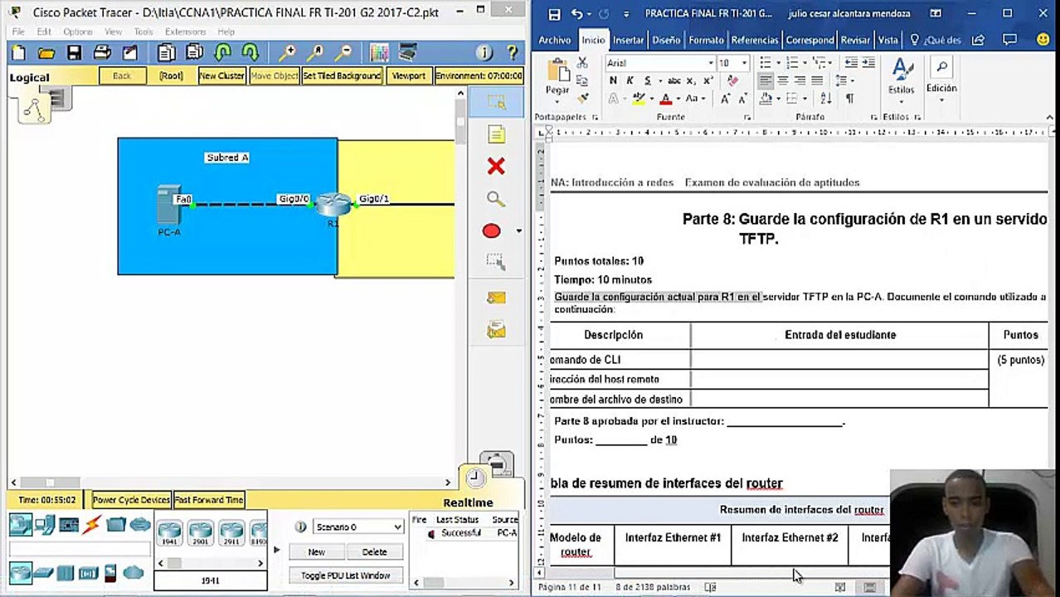Open Pegar paste options arrow
Viewport: 1060px width, 597px height.
click(x=557, y=99)
